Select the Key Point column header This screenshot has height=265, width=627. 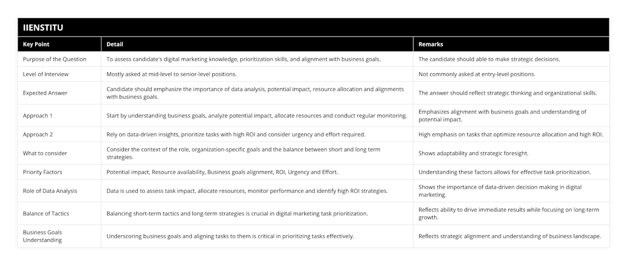pyautogui.click(x=36, y=44)
